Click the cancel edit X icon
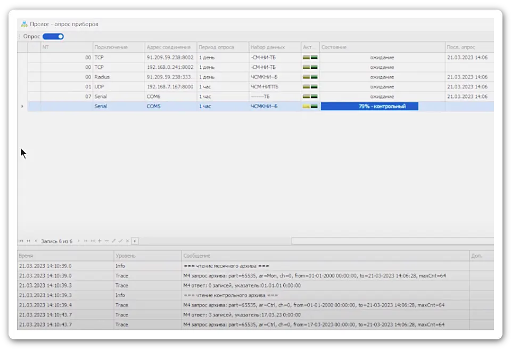The height and width of the screenshot is (350, 511). click(x=127, y=241)
